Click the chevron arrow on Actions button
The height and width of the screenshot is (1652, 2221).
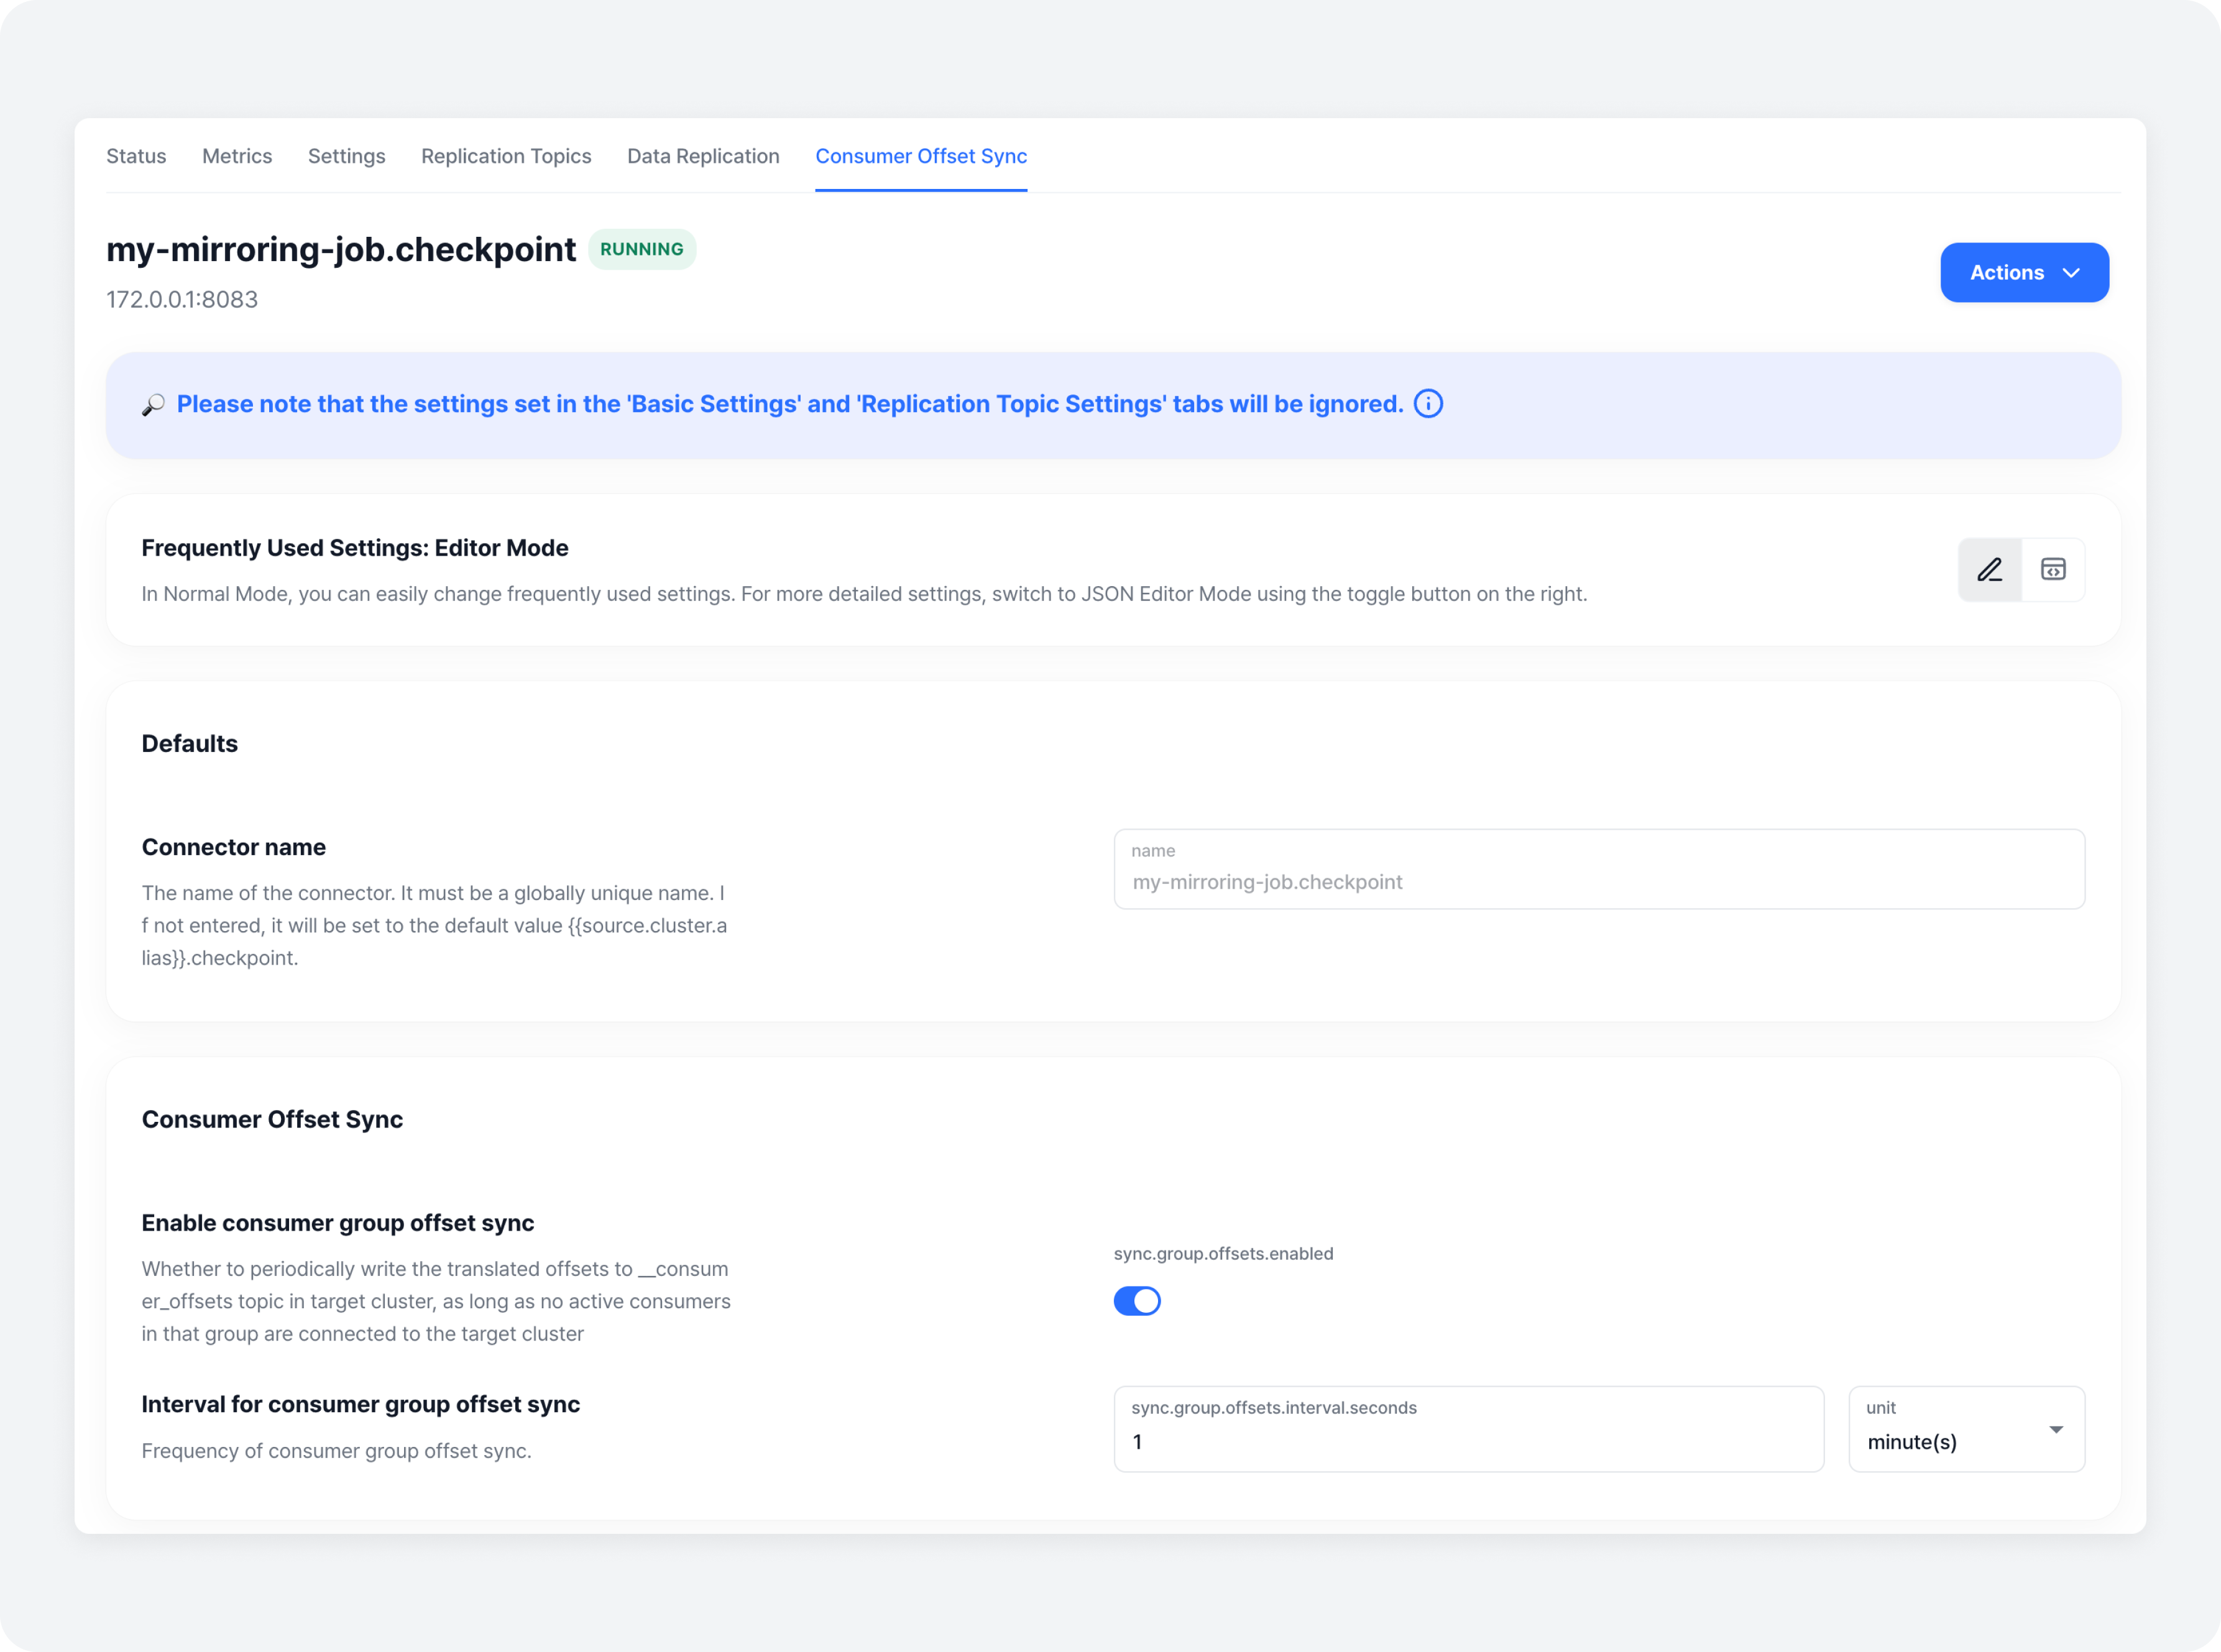pyautogui.click(x=2072, y=273)
